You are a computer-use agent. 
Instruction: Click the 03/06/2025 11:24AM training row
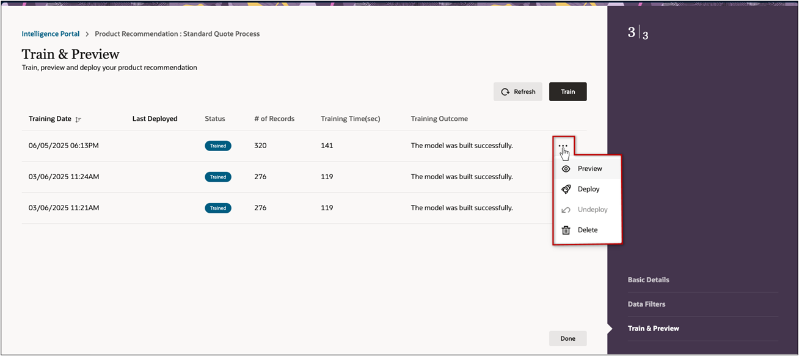click(64, 177)
